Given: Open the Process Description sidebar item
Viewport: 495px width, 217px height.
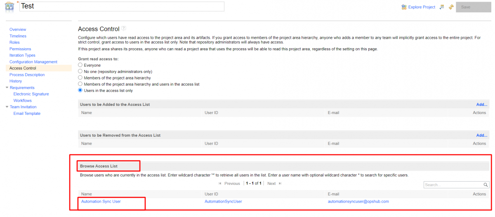Looking at the screenshot, I should click(27, 75).
